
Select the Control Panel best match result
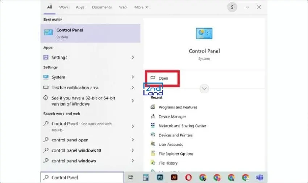[x=90, y=33]
